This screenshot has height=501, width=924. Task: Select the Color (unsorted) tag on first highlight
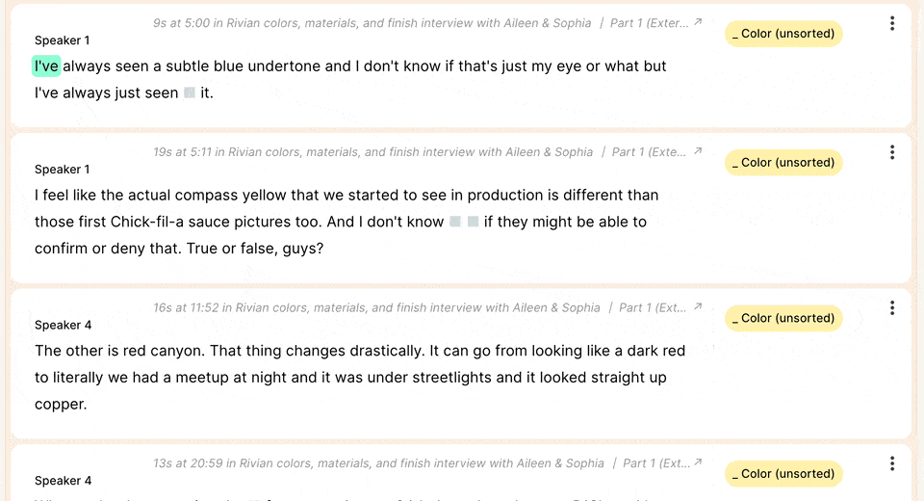click(x=783, y=34)
